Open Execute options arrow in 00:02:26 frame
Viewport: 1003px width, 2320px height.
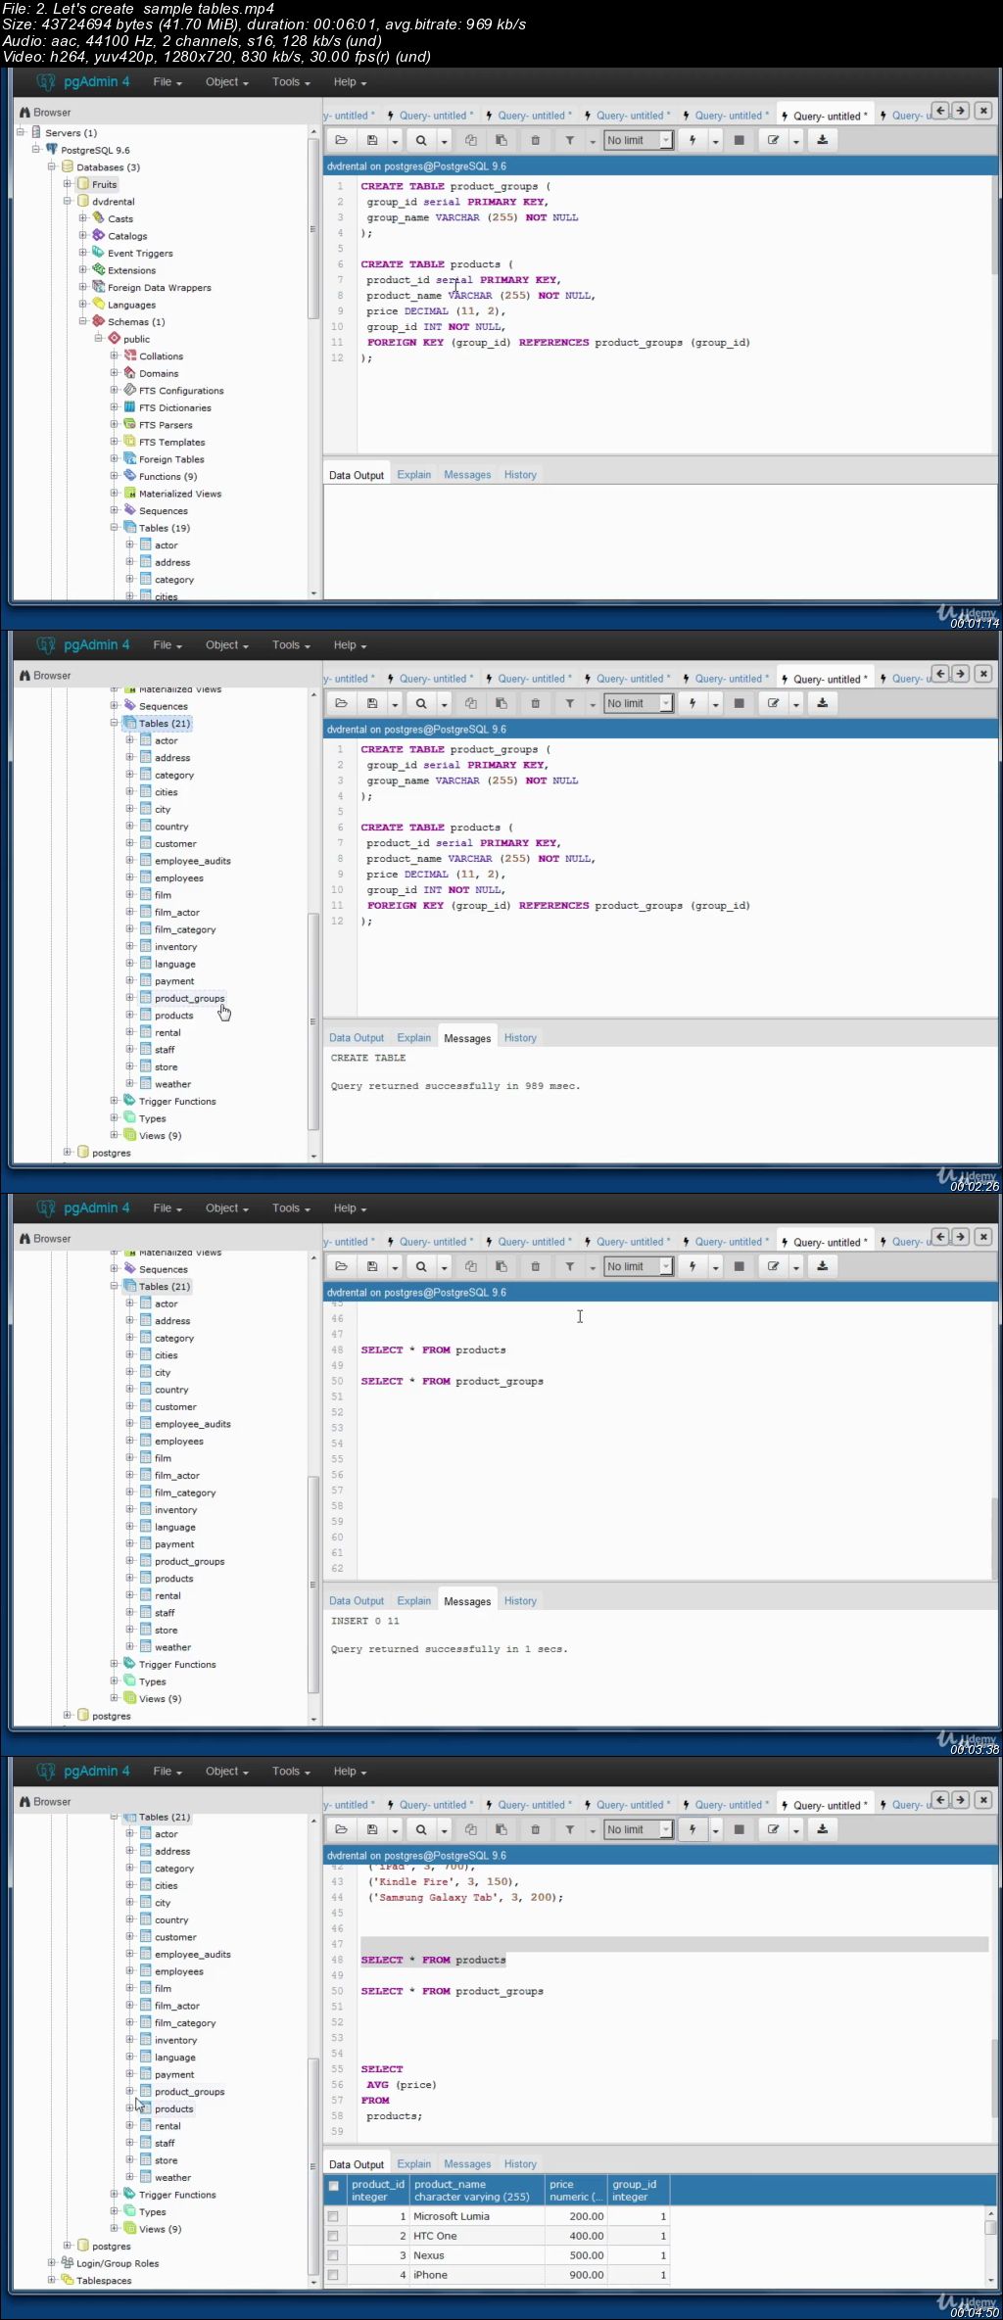[715, 704]
